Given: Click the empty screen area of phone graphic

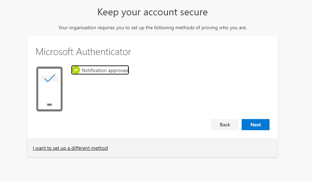Looking at the screenshot, I should 49,93.
